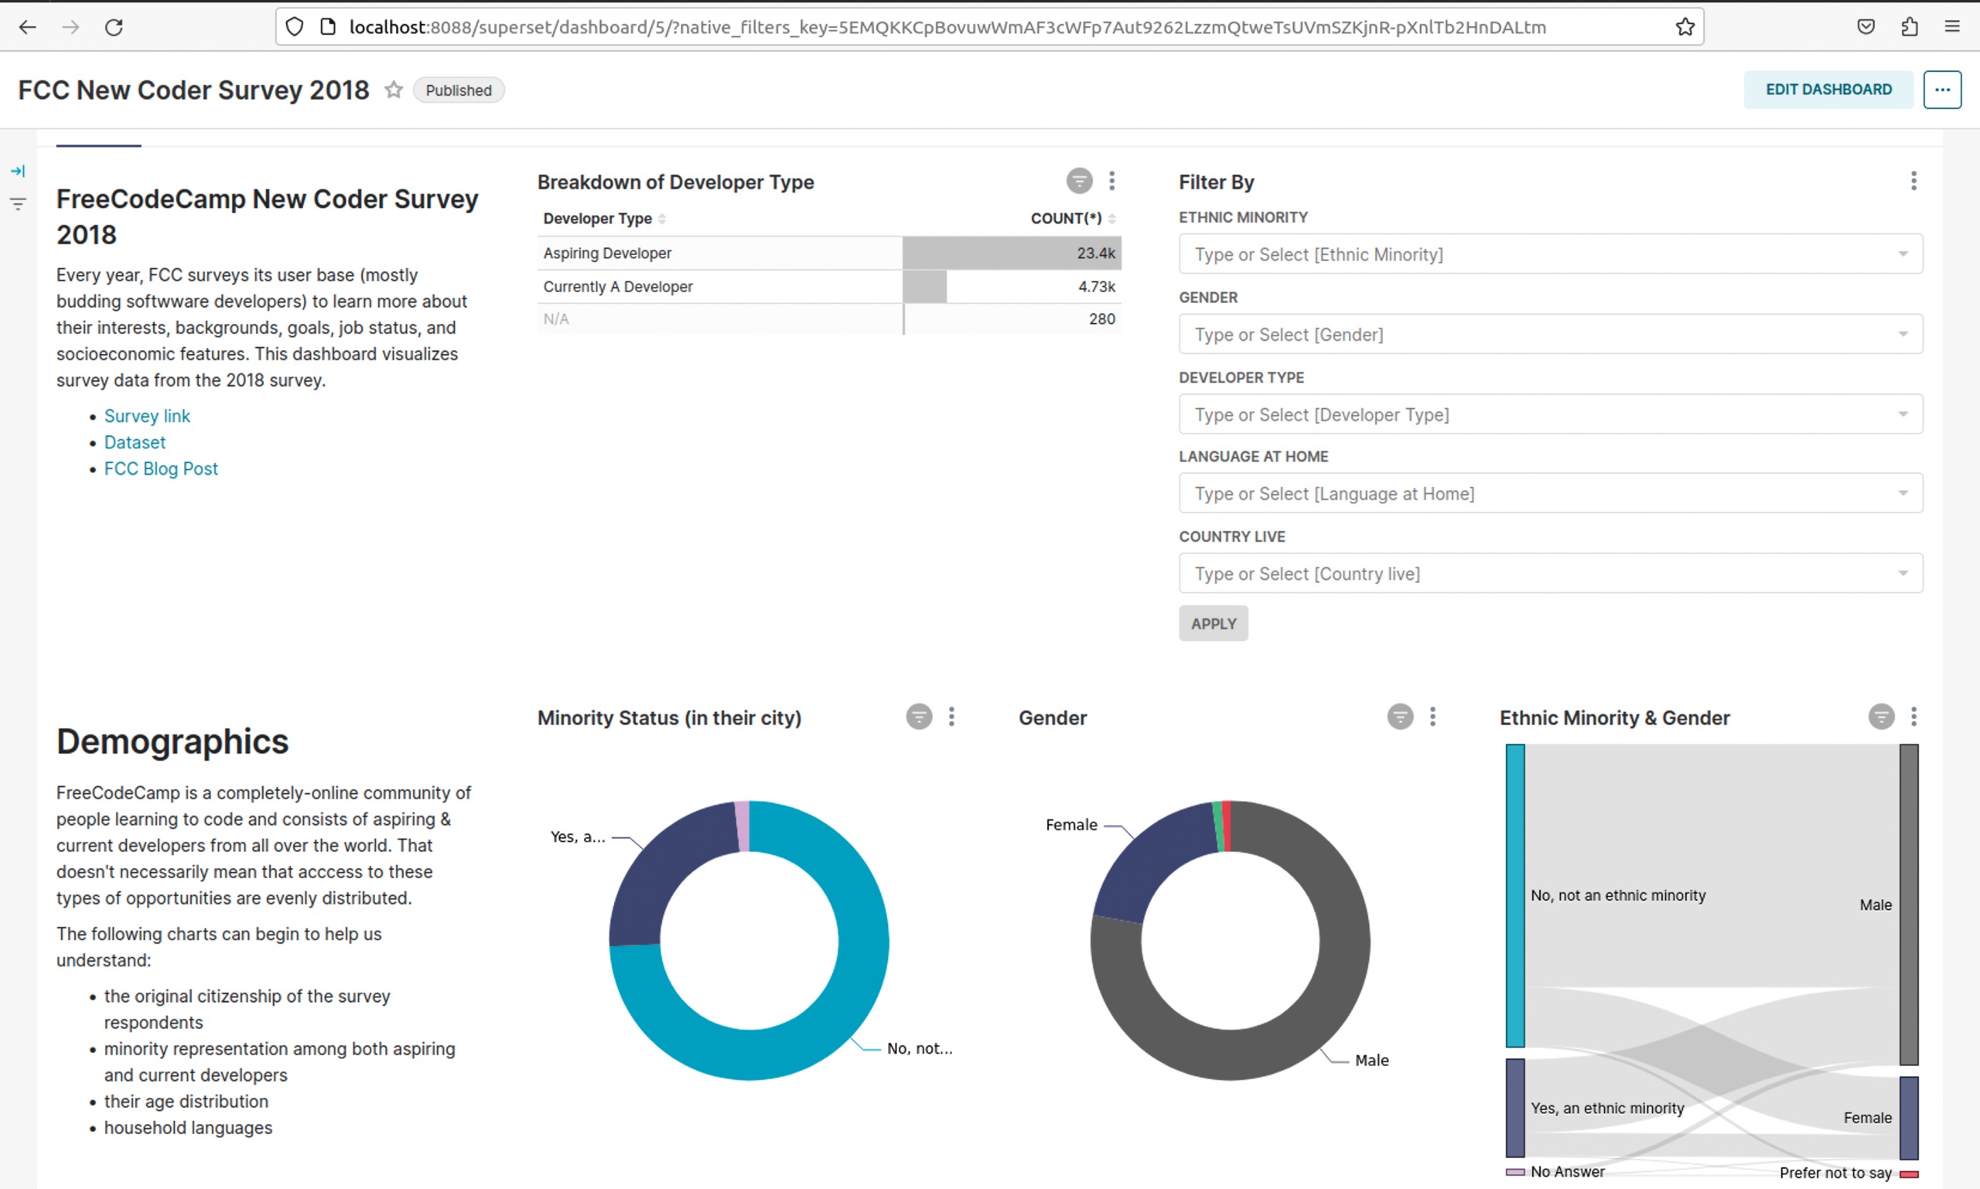Click the FCC New Coder Survey 2018 title
Screen dimensions: 1980x1189
(x=193, y=90)
